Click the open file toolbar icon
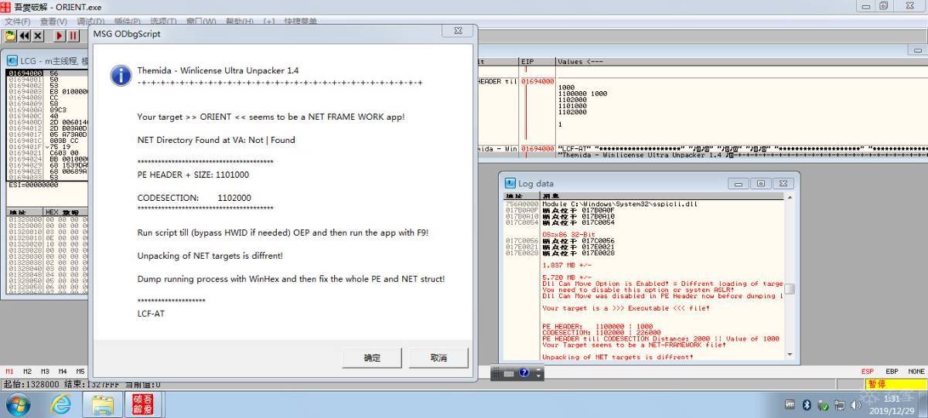928x418 pixels. 10,36
